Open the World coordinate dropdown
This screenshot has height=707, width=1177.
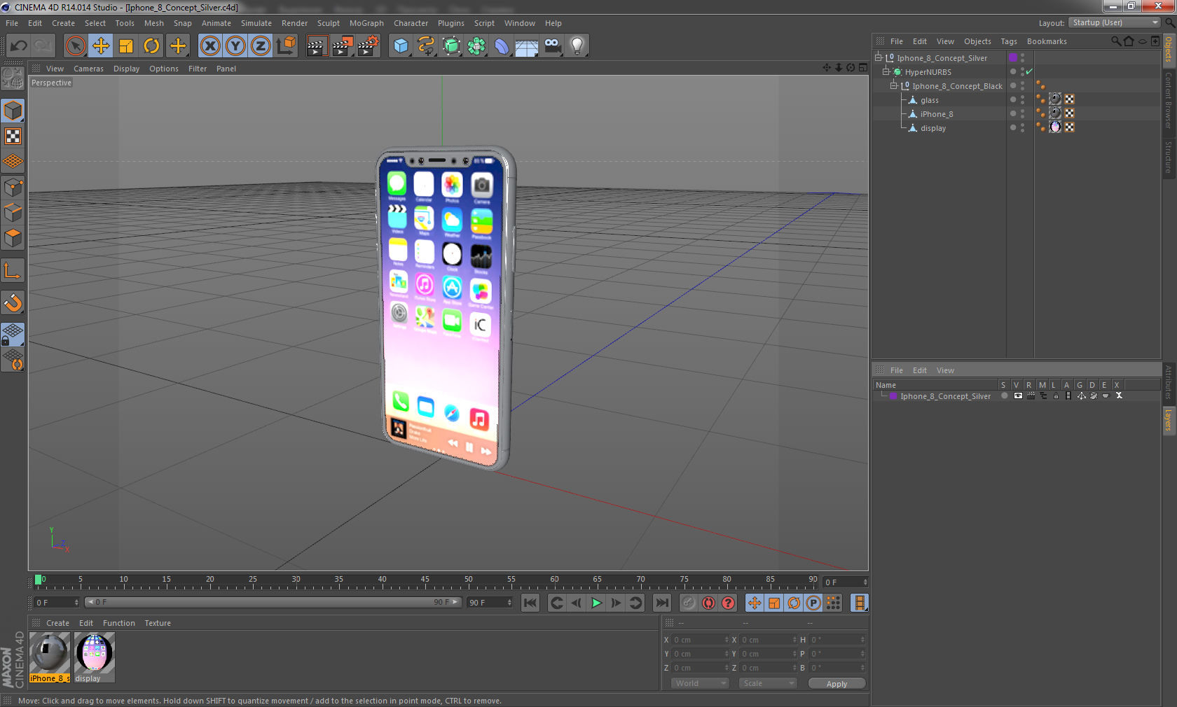(700, 683)
